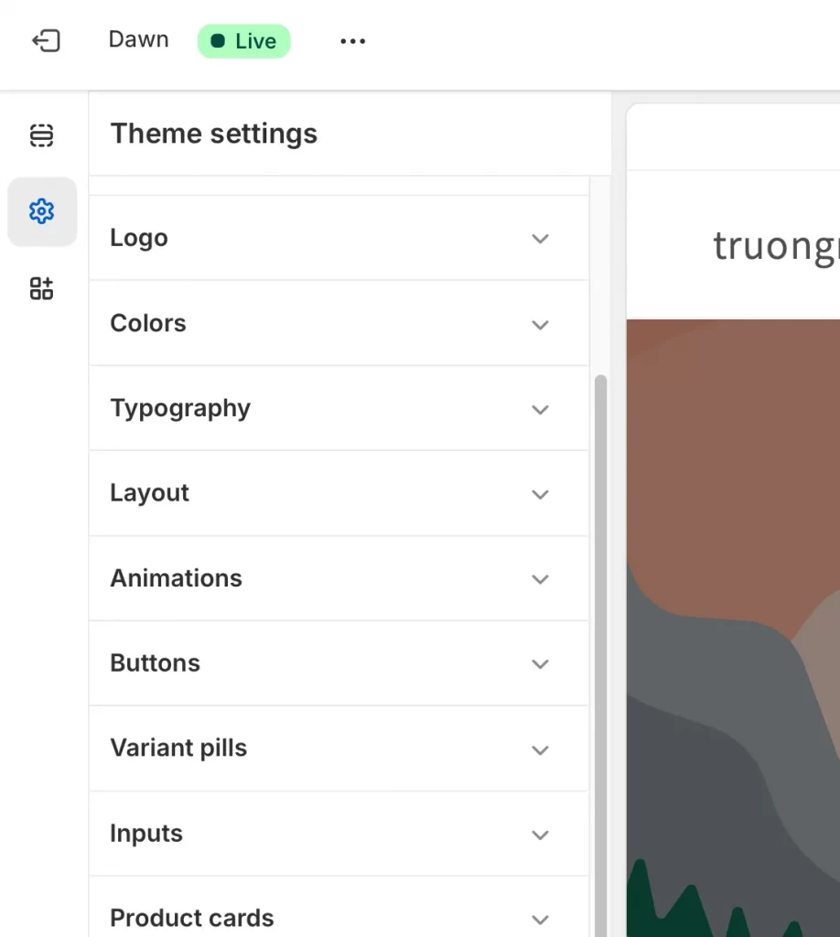Expand the Product cards section
The height and width of the screenshot is (937, 840).
pos(339,915)
